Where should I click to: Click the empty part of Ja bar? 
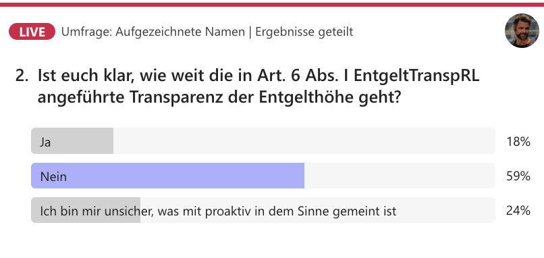pyautogui.click(x=304, y=140)
